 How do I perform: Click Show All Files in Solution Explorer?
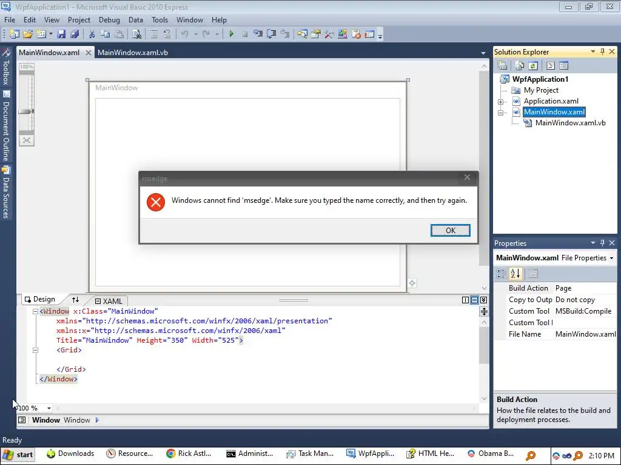tap(520, 65)
